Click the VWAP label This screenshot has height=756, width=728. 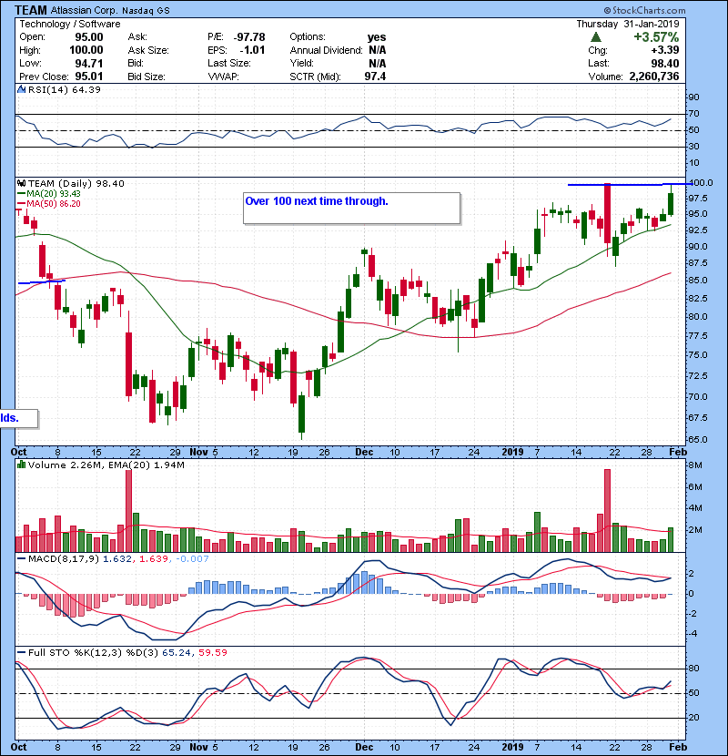(224, 77)
